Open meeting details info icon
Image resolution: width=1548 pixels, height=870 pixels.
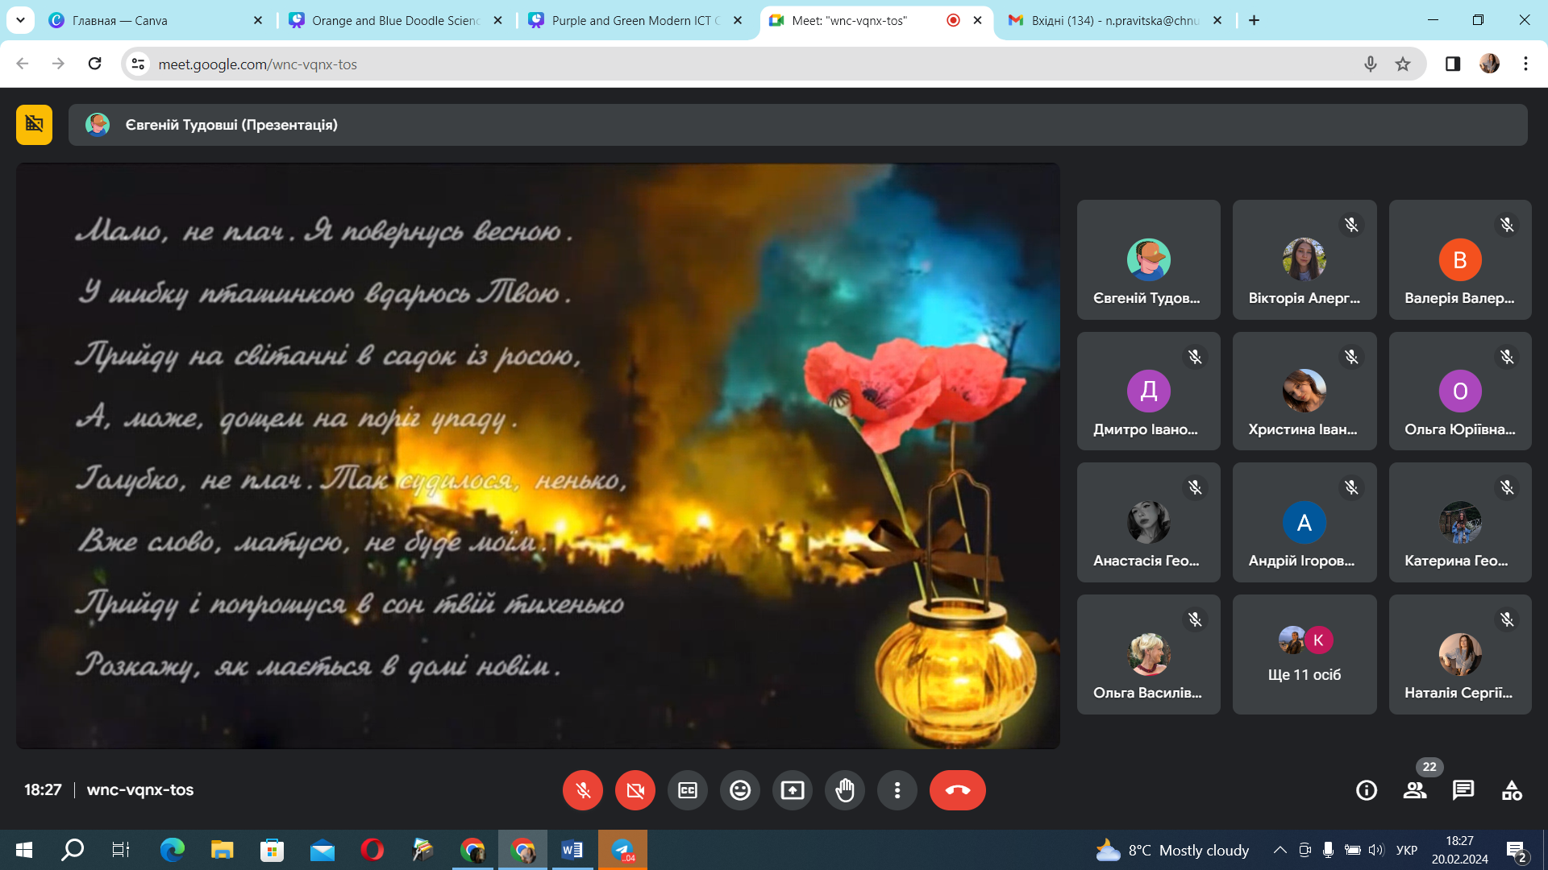coord(1367,790)
